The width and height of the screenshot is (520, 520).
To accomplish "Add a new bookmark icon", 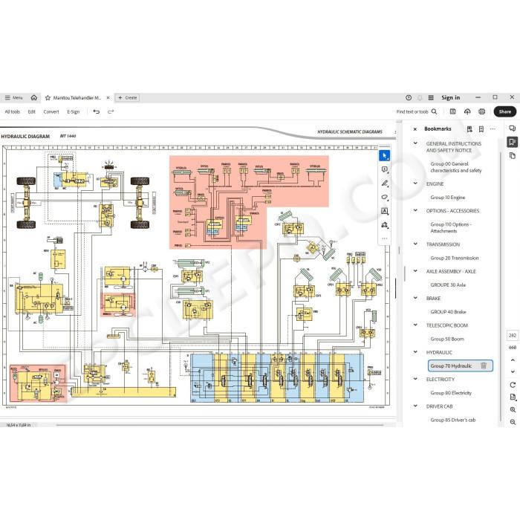I will (481, 129).
